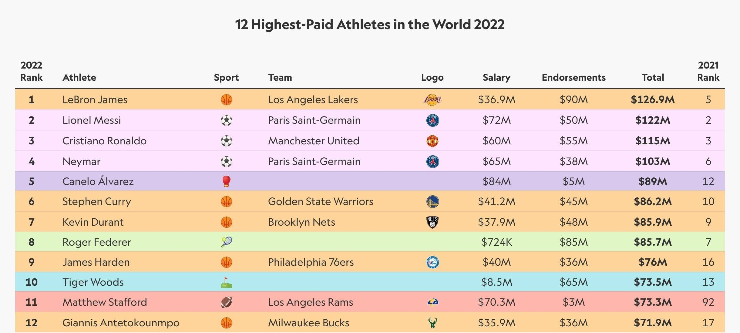Viewport: 740px width, 333px height.
Task: Click the golf flag icon for Tiger Woods
Action: [226, 282]
